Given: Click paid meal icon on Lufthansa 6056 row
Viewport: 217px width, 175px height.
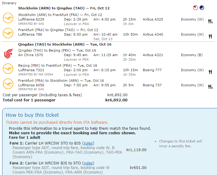Looking at the screenshot, I should 210,87.
